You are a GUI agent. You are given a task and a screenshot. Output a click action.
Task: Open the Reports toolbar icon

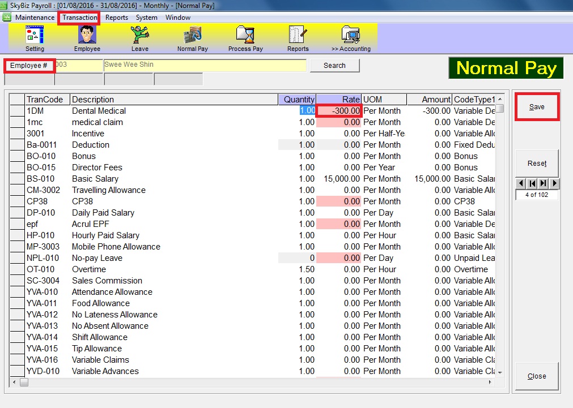click(298, 37)
